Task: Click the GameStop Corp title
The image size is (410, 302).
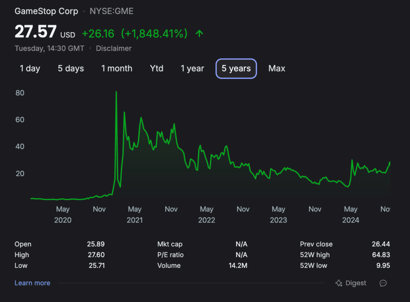Action: [46, 11]
